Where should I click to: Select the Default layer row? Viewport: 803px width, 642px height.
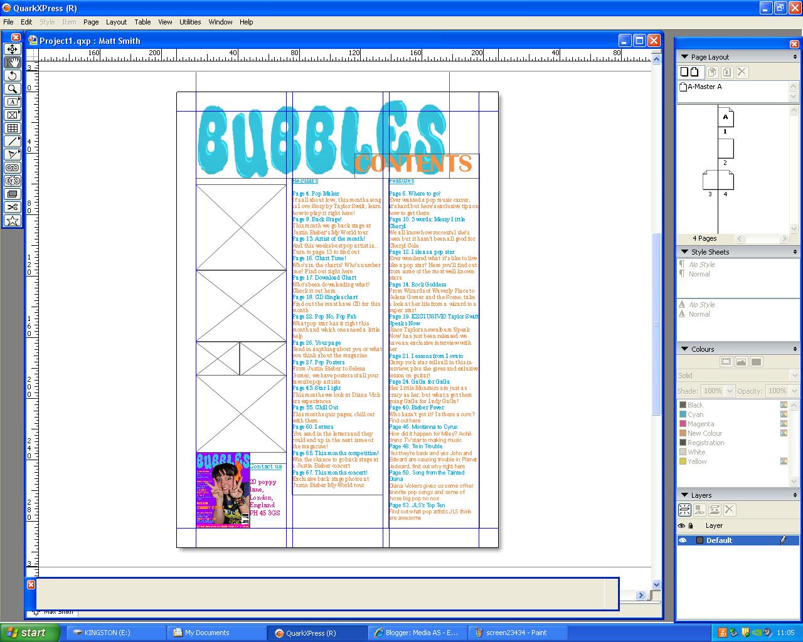[x=738, y=540]
